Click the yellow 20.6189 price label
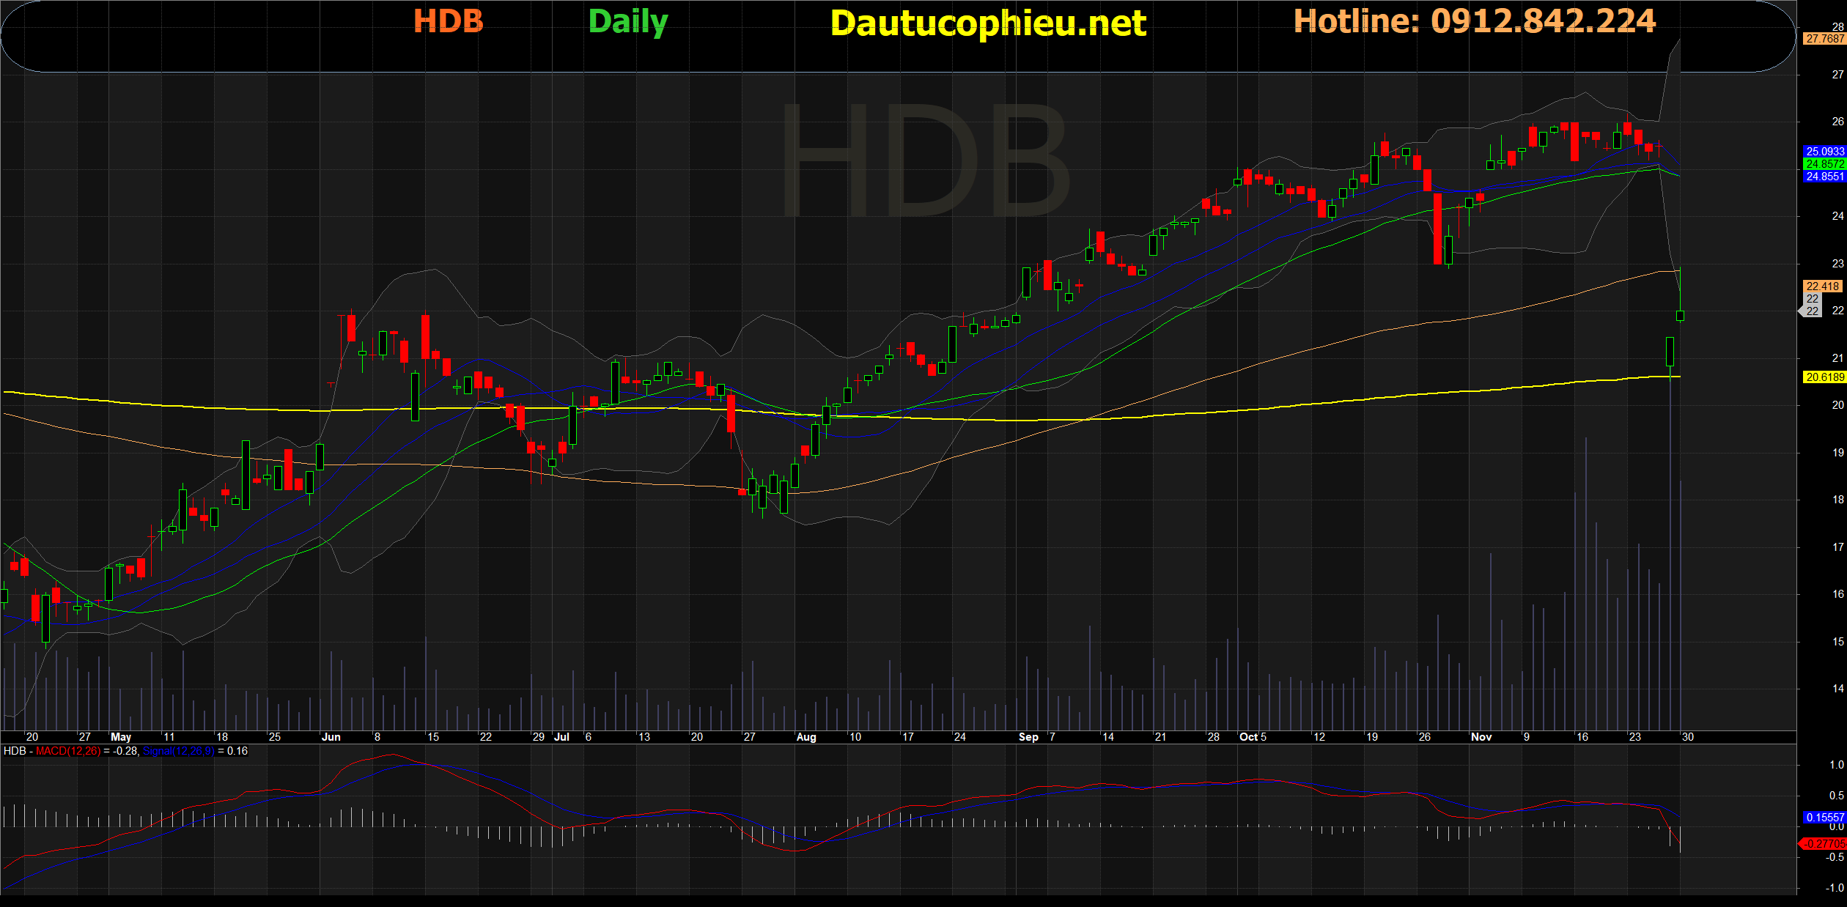The image size is (1847, 907). 1824,377
